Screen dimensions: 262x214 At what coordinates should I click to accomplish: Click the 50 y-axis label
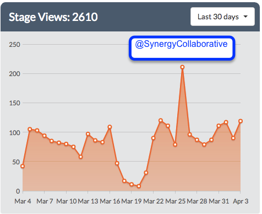click(16, 162)
